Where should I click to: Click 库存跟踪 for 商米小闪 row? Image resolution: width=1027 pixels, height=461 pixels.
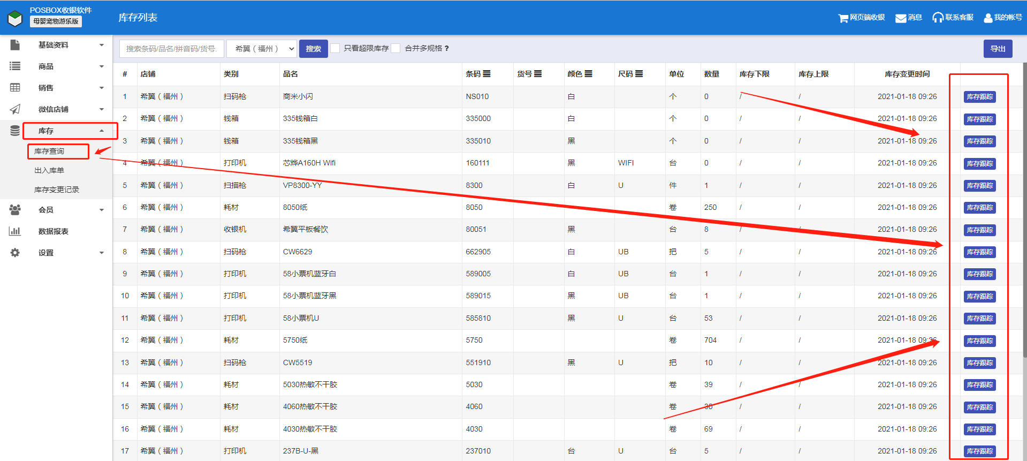[x=980, y=97]
